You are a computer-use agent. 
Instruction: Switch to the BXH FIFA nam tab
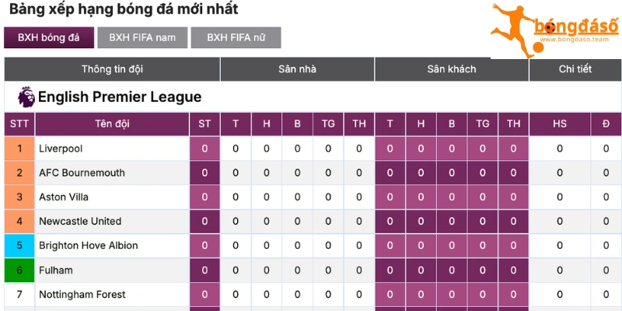tap(142, 37)
